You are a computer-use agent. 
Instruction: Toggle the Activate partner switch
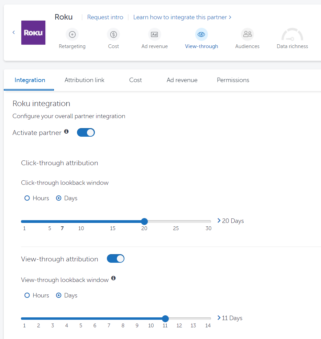(x=86, y=133)
